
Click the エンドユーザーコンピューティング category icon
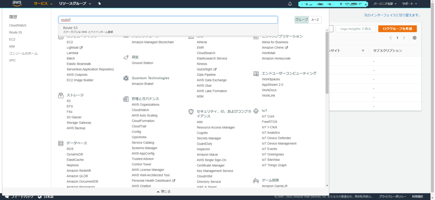coord(256,73)
